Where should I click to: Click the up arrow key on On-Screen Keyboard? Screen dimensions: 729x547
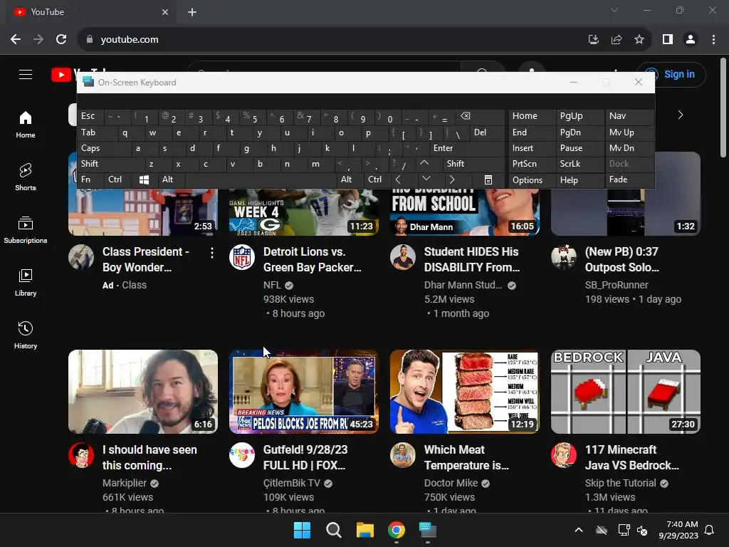click(x=424, y=164)
